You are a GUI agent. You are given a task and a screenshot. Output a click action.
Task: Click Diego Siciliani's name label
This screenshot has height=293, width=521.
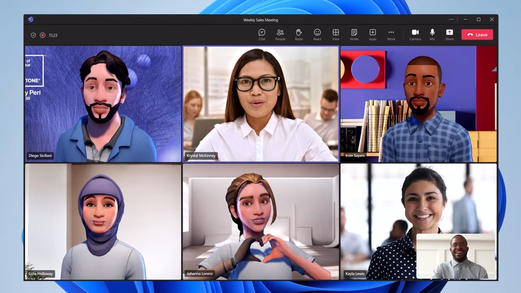40,155
